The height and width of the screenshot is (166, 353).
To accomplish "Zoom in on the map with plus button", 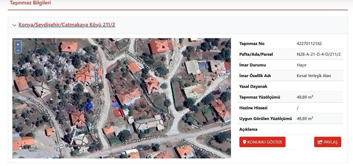I will click(18, 44).
